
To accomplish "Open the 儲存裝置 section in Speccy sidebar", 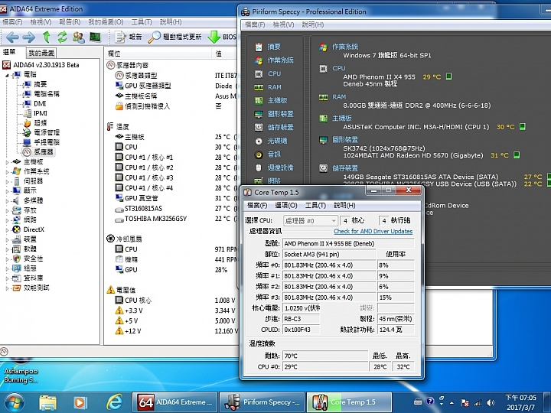I will 280,127.
